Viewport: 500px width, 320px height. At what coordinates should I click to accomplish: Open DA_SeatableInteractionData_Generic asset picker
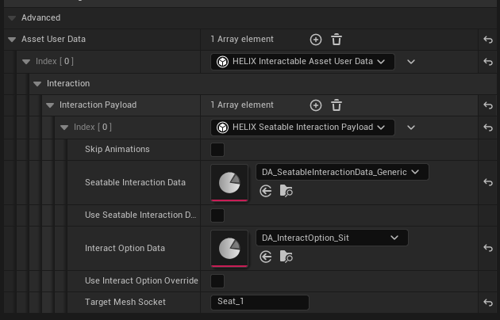(x=342, y=172)
